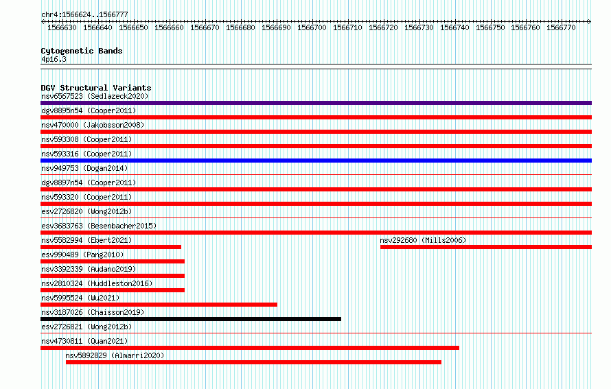Select nsv593308 (Cooper2011) label
This screenshot has width=611, height=389.
click(x=87, y=139)
